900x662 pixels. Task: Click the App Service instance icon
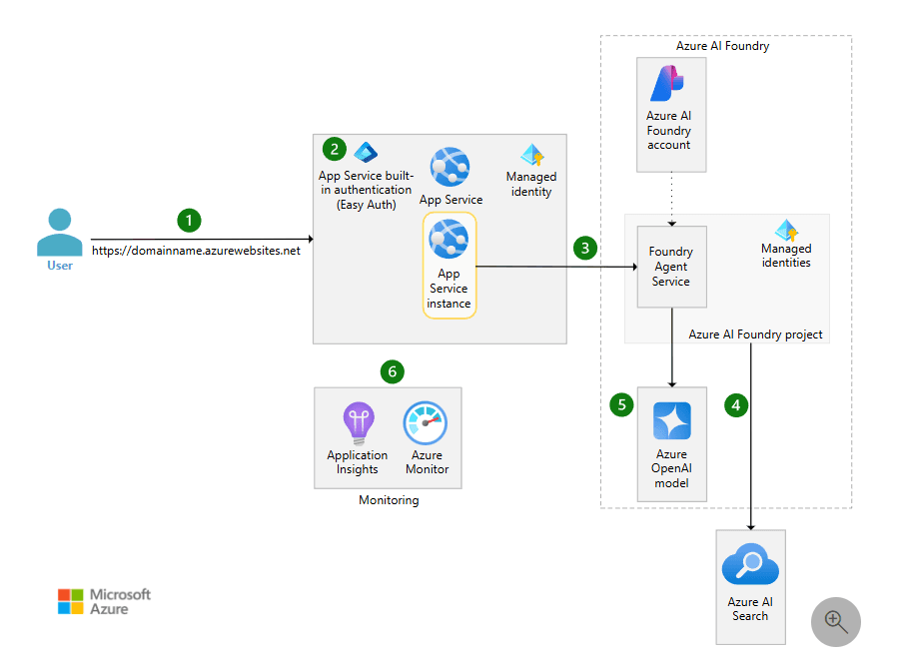click(x=449, y=241)
